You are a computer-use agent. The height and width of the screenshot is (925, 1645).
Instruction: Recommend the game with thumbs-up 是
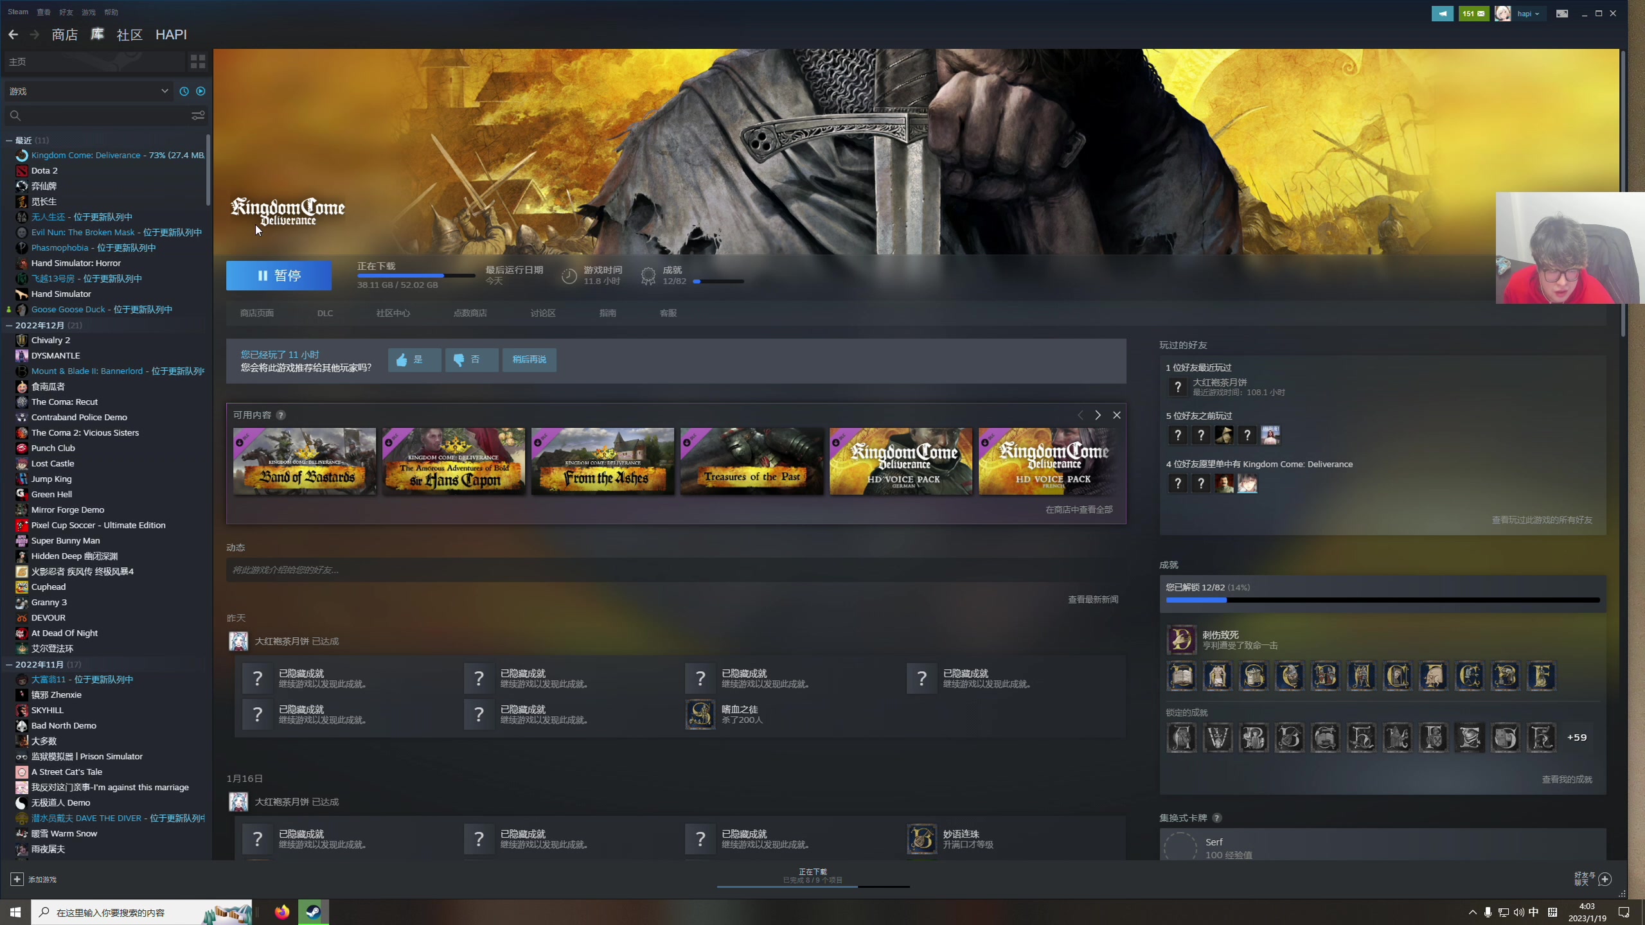pyautogui.click(x=414, y=360)
